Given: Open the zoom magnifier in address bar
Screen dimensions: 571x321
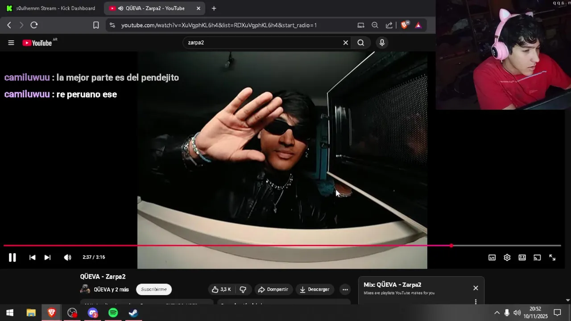Looking at the screenshot, I should (375, 25).
